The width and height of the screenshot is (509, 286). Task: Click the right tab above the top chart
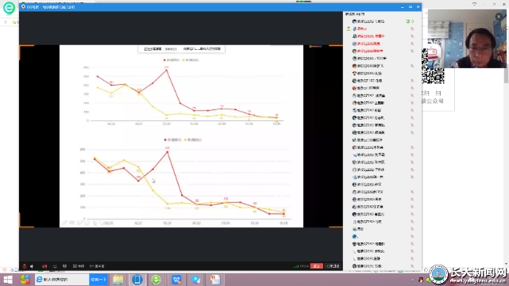(202, 49)
